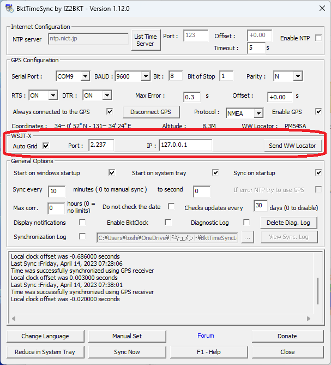Enable Diagnostic Log checkbox
This screenshot has width=331, height=365.
tap(246, 222)
